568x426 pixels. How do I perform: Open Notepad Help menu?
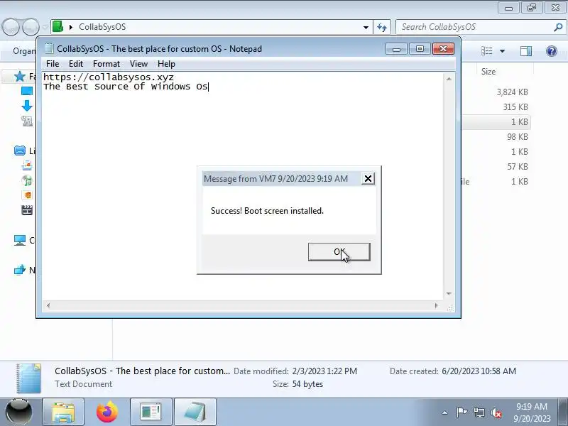click(166, 64)
